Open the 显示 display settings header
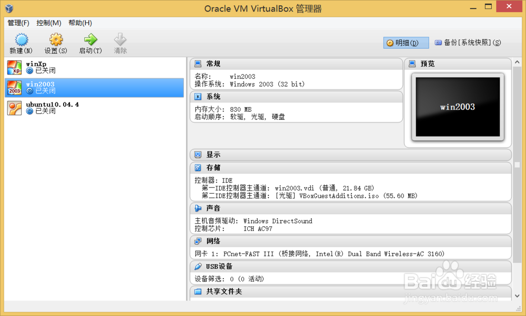Screen dimensions: 526x316 (x=350, y=155)
